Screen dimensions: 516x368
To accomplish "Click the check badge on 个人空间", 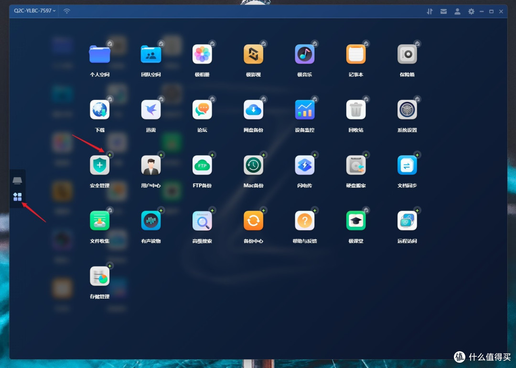I will tap(109, 44).
